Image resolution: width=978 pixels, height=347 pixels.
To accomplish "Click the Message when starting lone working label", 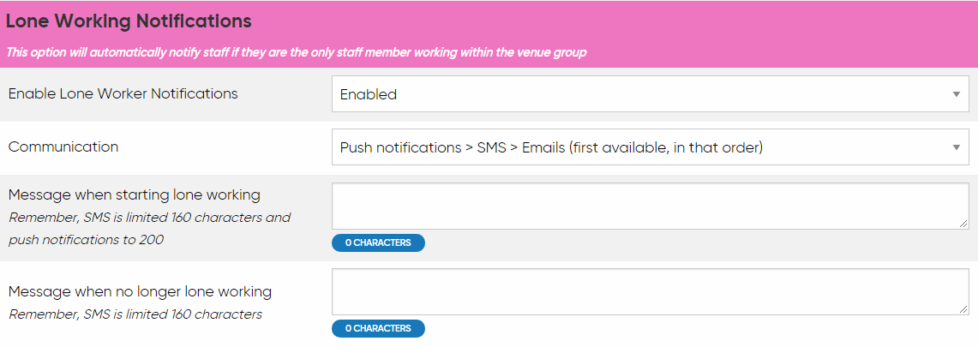I will (x=135, y=194).
